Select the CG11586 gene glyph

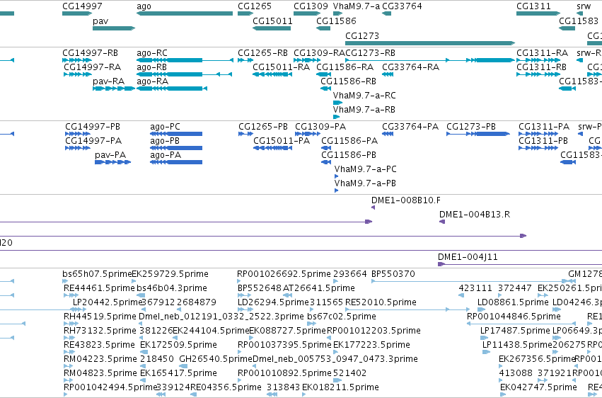tap(323, 28)
